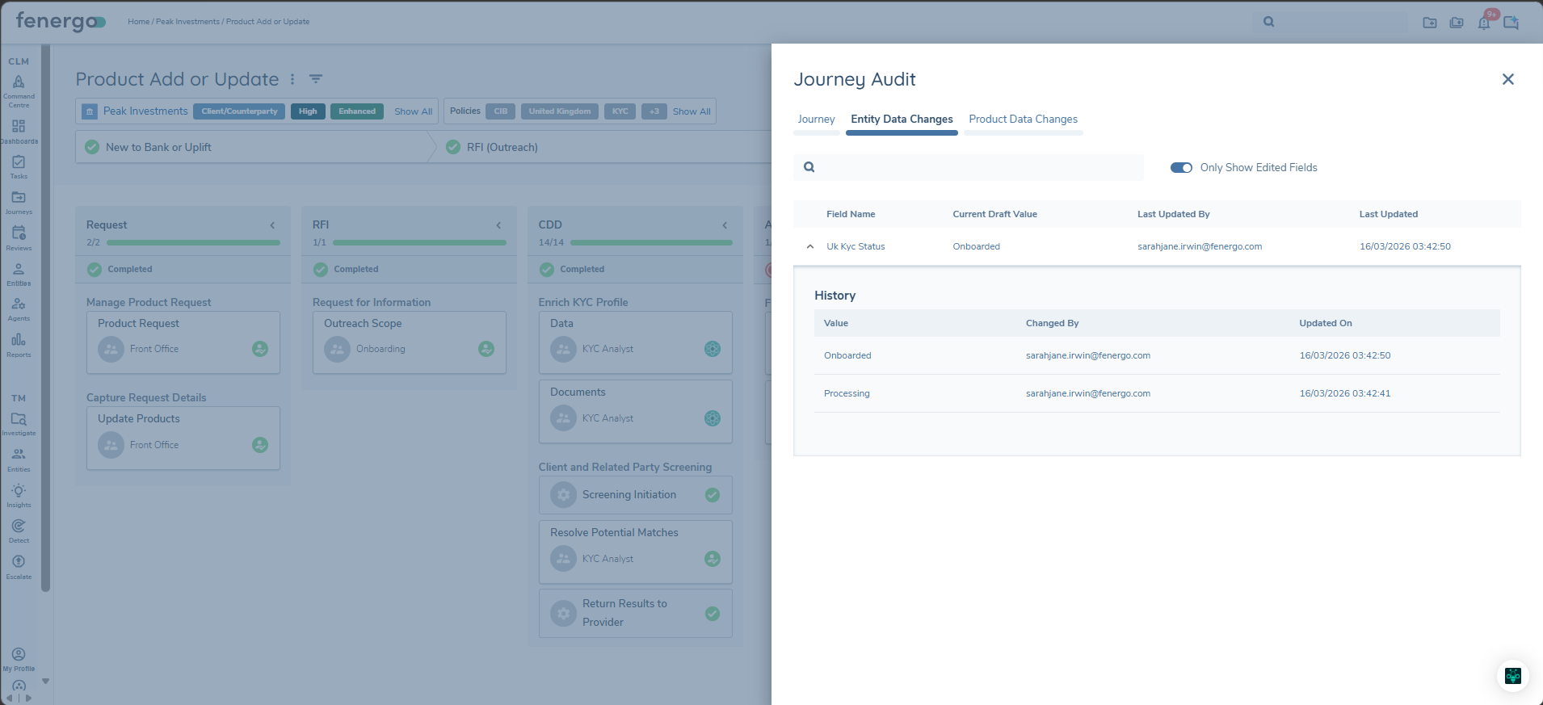
Task: Switch to the Journey tab
Action: tap(816, 120)
